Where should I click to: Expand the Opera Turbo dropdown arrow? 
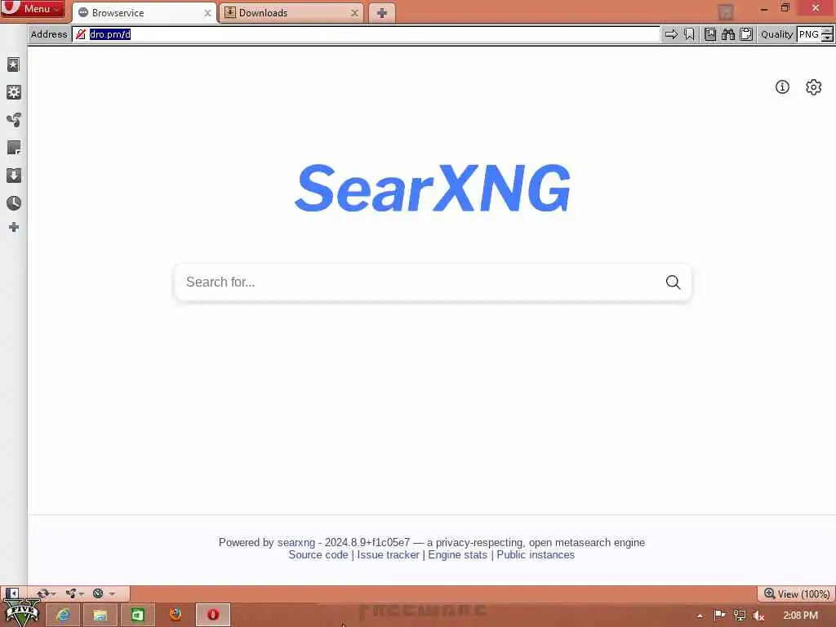tap(112, 594)
